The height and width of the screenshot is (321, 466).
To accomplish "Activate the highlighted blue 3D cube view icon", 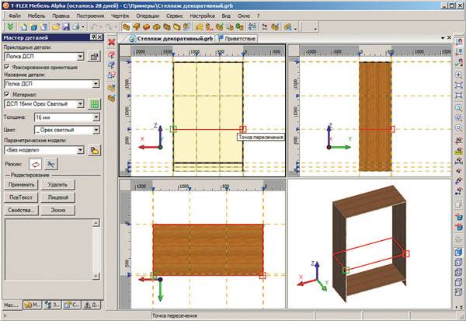I will click(x=459, y=252).
